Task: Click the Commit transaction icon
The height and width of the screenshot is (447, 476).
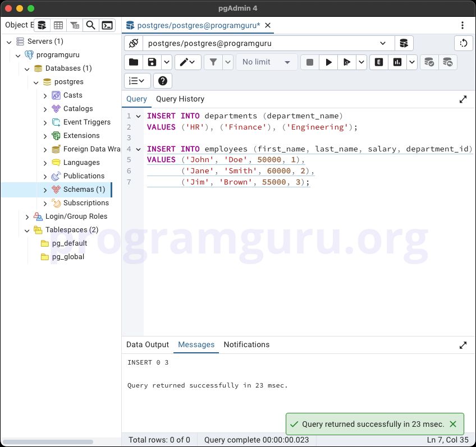Action: 429,62
